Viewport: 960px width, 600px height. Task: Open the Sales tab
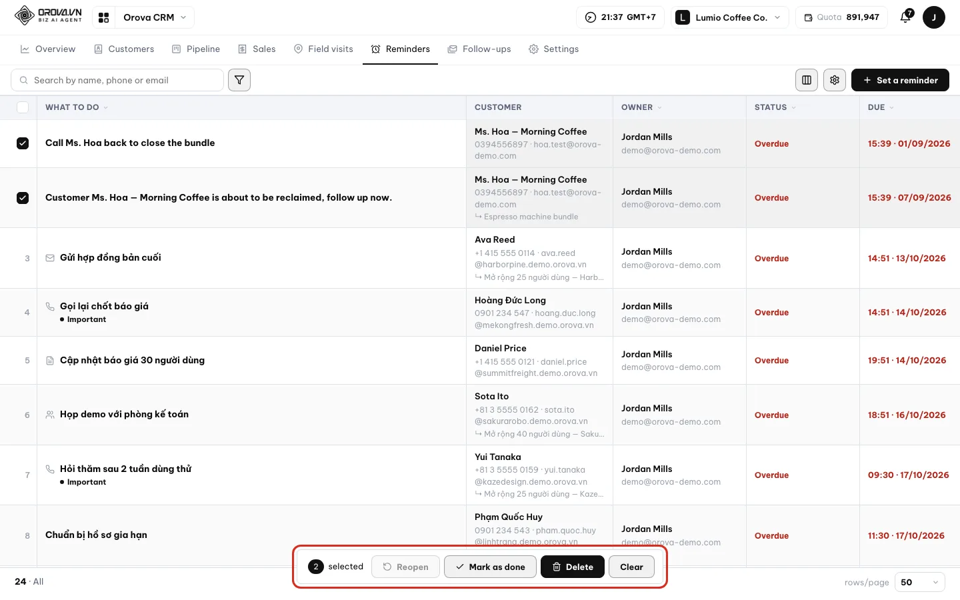[x=257, y=49]
